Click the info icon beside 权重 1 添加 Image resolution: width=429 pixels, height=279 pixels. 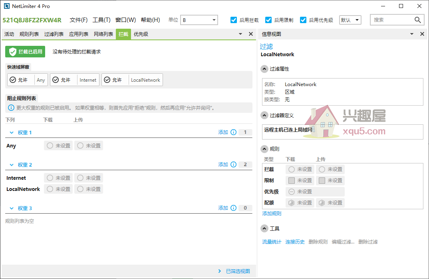(x=233, y=132)
